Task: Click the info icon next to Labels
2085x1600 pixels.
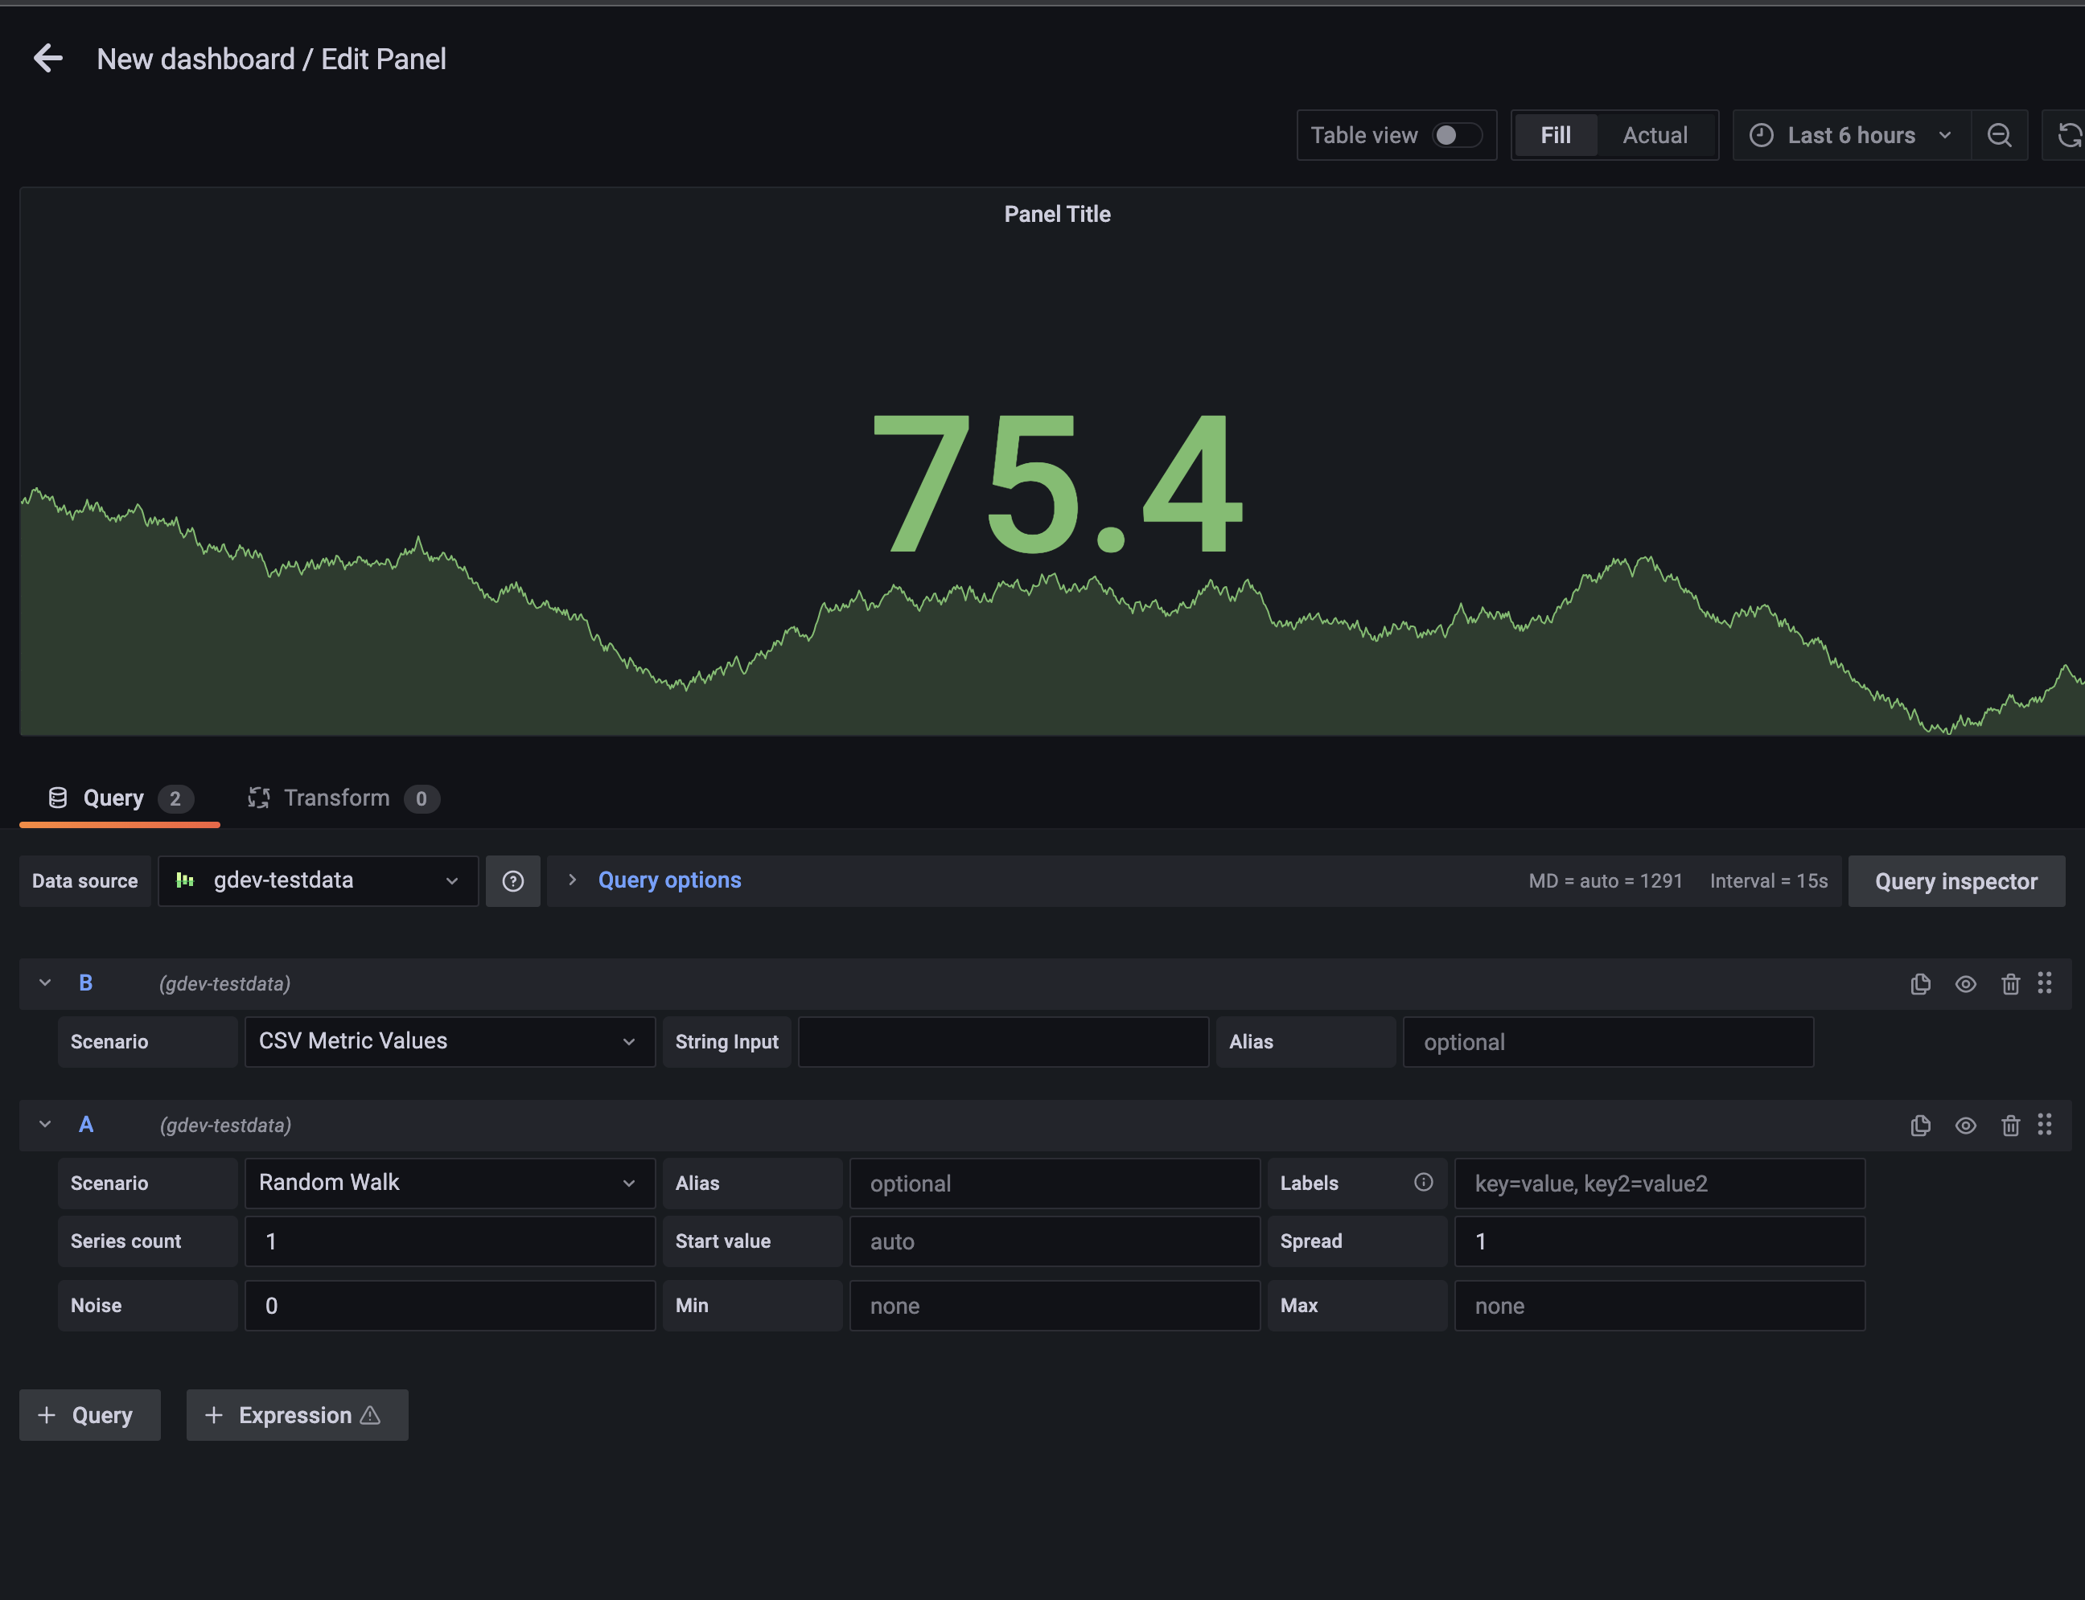Action: coord(1423,1182)
